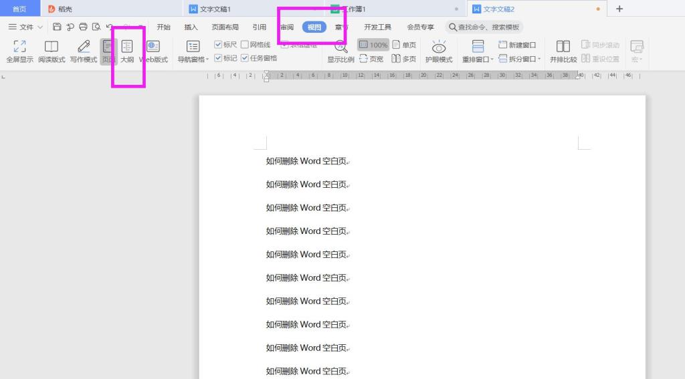Screen dimensions: 685x379
Task: Click the 查找命令、搜索模板 search box
Action: 484,27
